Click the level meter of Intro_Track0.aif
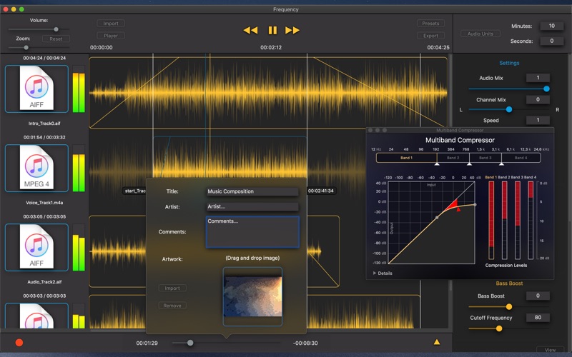 pos(79,89)
